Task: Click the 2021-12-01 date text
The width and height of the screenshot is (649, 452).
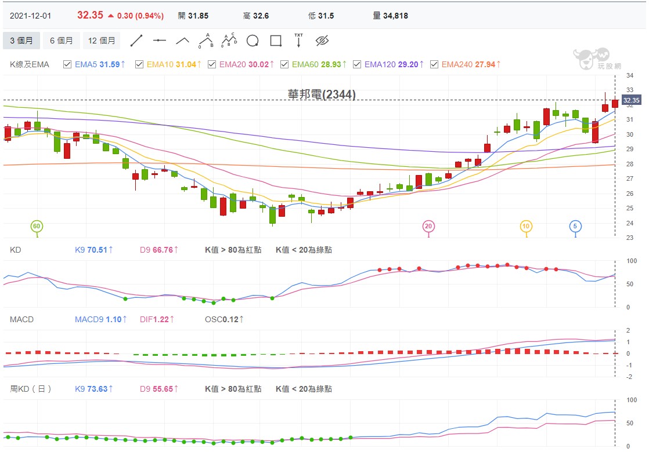Action: [x=30, y=16]
